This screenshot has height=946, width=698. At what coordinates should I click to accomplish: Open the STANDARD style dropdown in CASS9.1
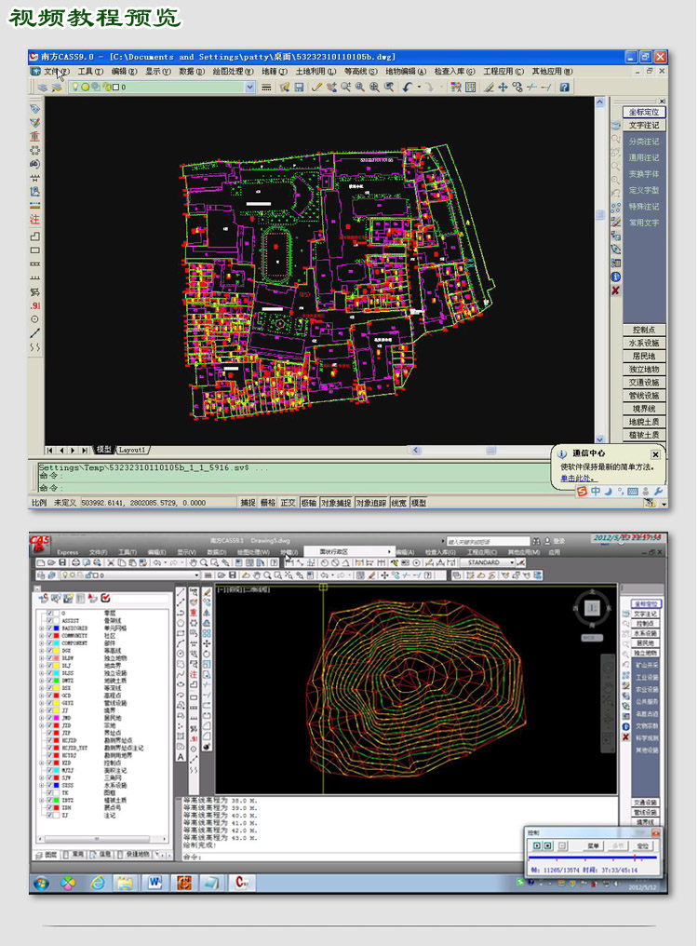(x=511, y=563)
